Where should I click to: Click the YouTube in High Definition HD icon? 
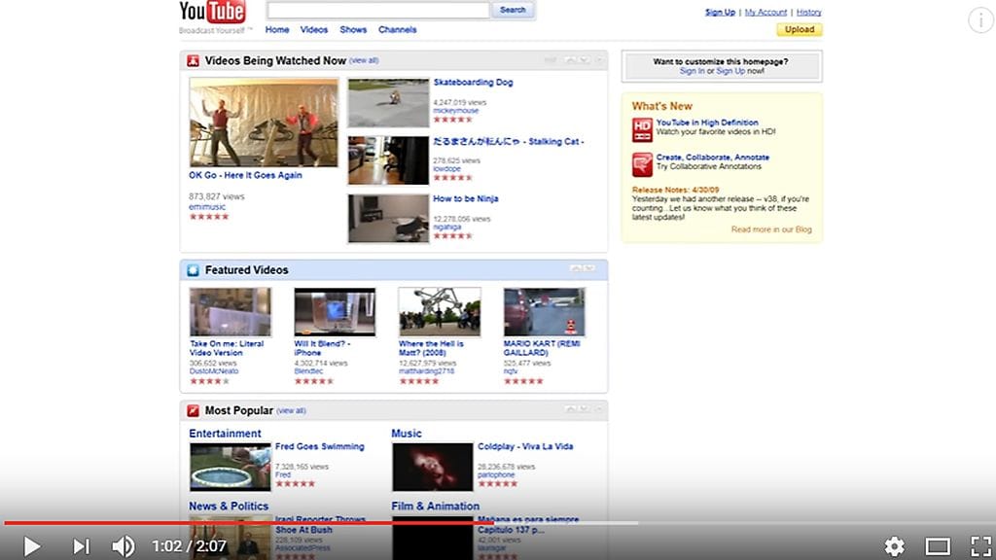642,129
